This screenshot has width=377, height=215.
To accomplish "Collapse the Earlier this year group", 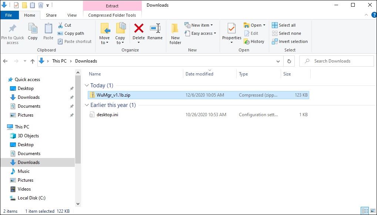I will click(87, 105).
